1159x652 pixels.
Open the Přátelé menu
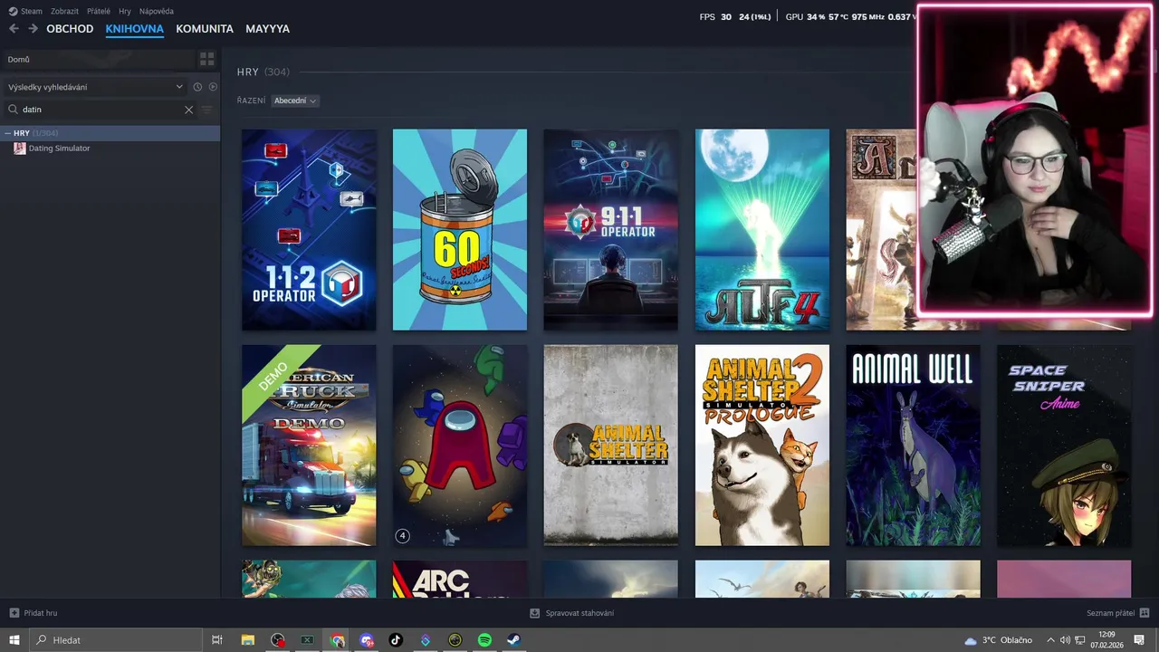point(99,11)
